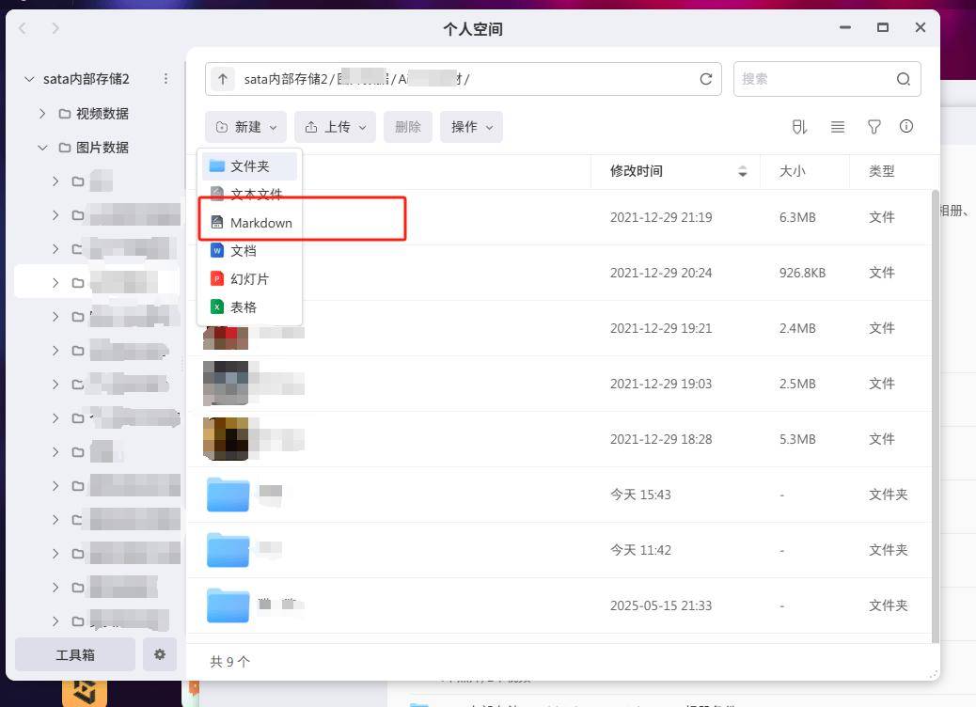Click the file list vertical scrollbar
This screenshot has height=707, width=976.
point(936,416)
